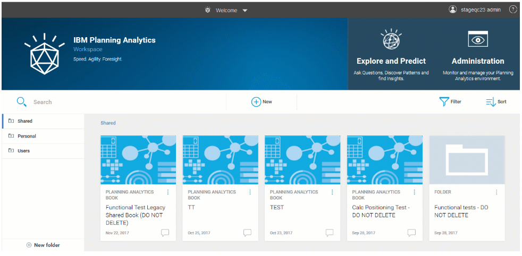Screen dimensions: 522x256
Task: Open options menu for TEST book
Action: tap(332, 192)
